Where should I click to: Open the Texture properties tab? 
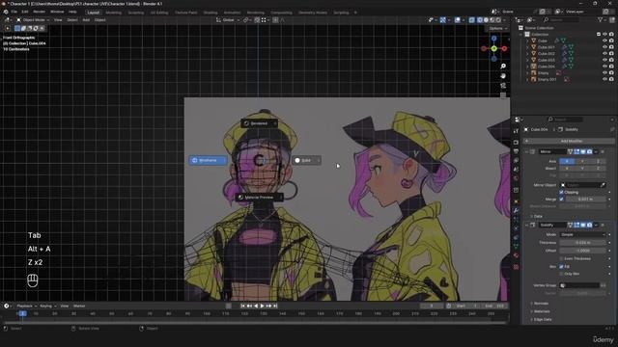point(516,267)
